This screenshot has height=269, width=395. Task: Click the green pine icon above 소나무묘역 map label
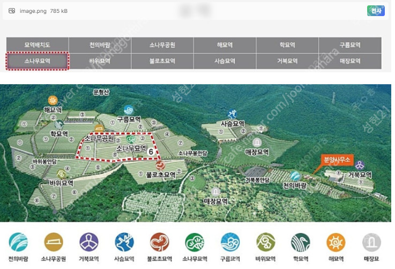coord(131,139)
